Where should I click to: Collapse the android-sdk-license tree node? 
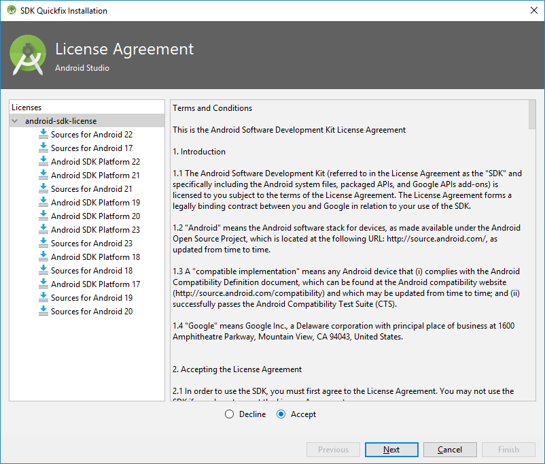tap(15, 121)
